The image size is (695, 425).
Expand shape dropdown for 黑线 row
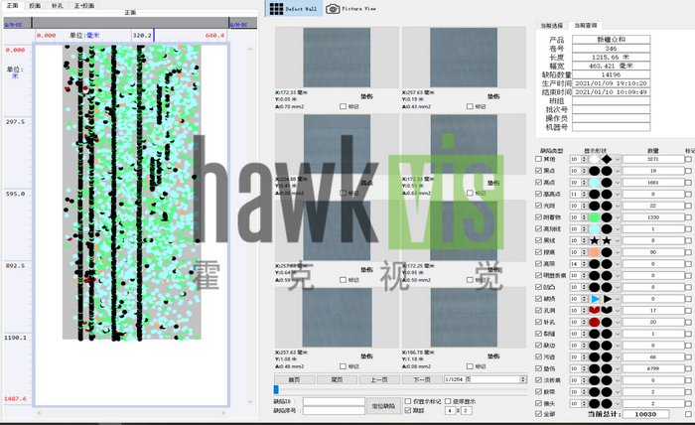(x=618, y=240)
